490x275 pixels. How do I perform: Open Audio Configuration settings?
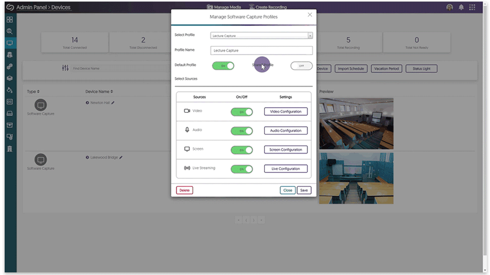click(x=286, y=130)
